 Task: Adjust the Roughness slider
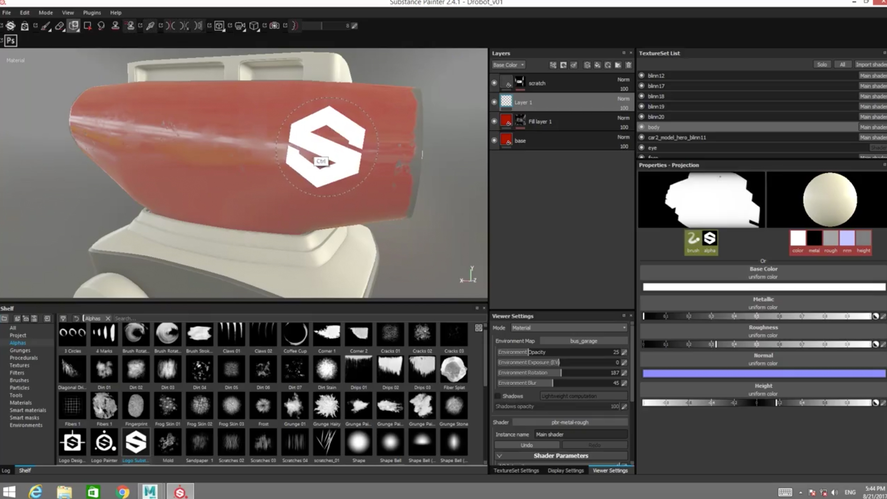tap(757, 344)
